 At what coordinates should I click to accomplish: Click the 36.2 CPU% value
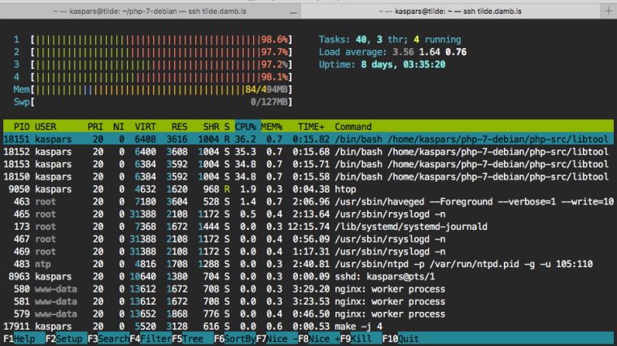pyautogui.click(x=246, y=140)
